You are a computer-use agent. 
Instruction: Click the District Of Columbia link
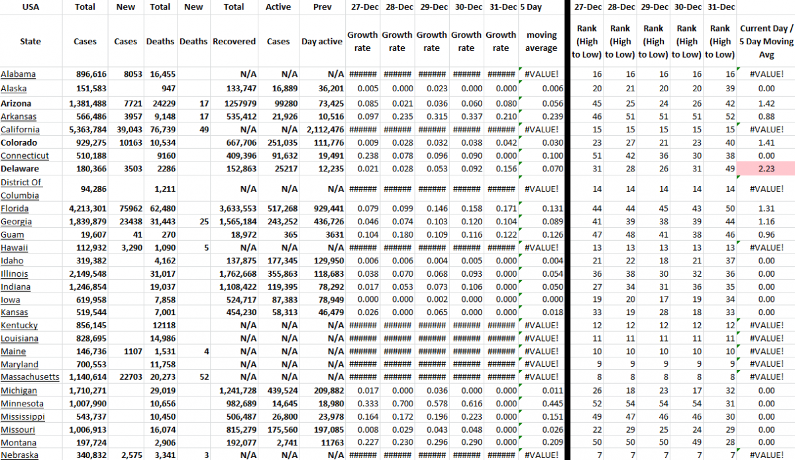coord(22,187)
